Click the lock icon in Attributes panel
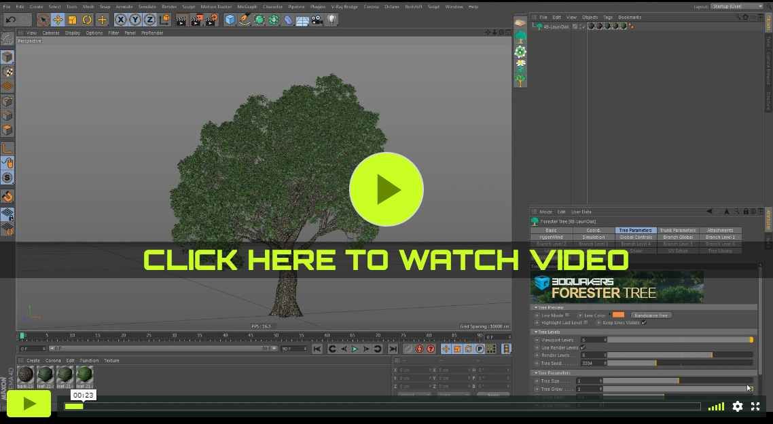 (x=746, y=212)
